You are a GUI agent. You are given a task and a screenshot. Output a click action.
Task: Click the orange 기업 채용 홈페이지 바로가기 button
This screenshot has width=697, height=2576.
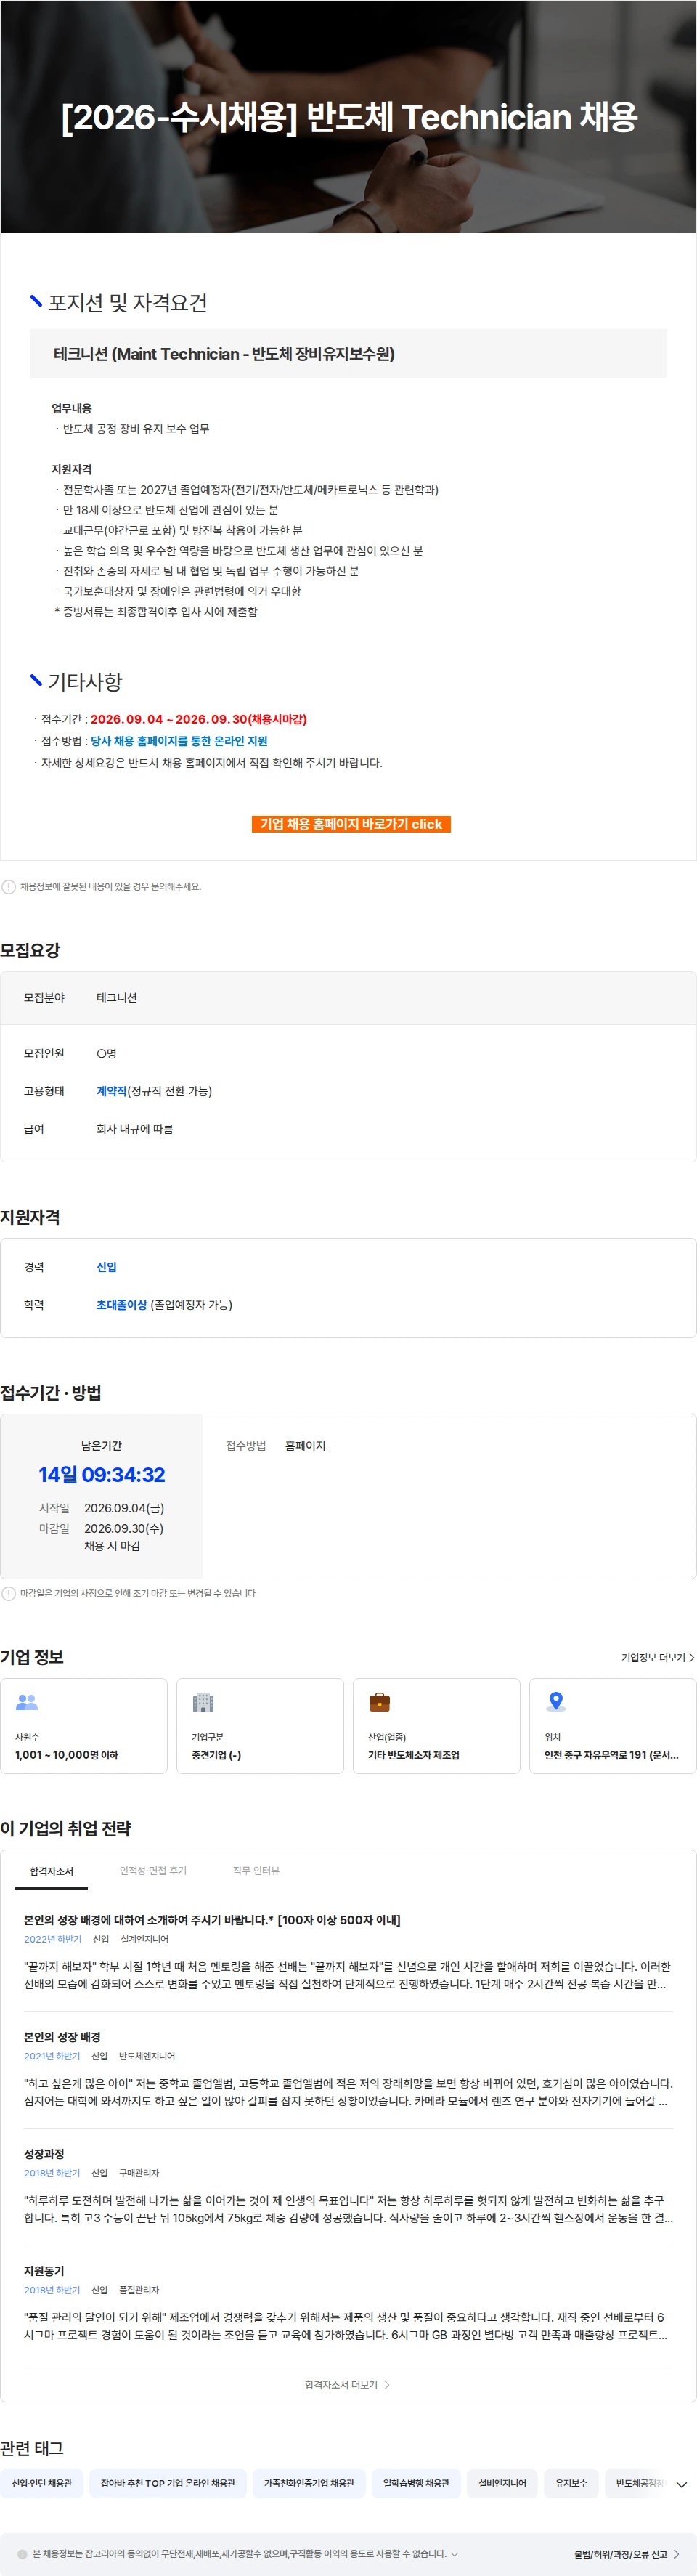click(351, 824)
